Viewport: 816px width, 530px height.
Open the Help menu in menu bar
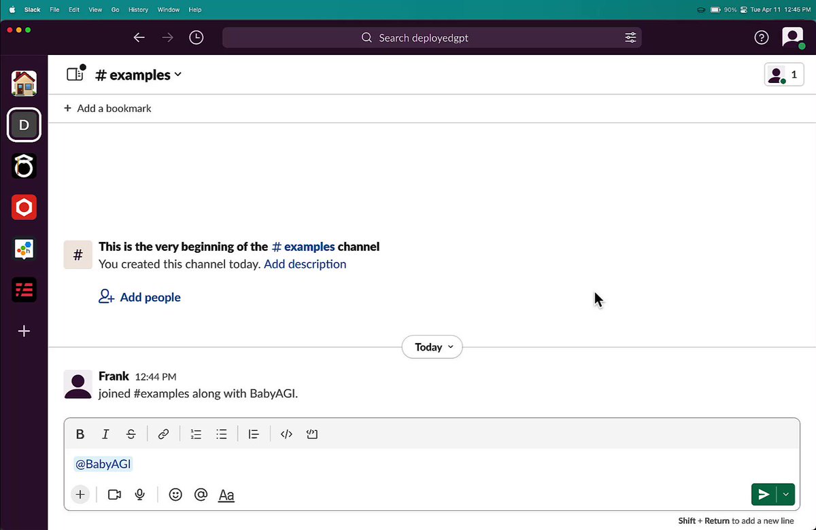195,10
